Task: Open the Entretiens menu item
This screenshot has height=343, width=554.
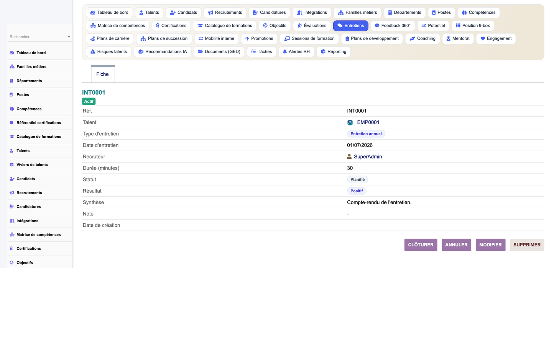Action: coord(351,26)
